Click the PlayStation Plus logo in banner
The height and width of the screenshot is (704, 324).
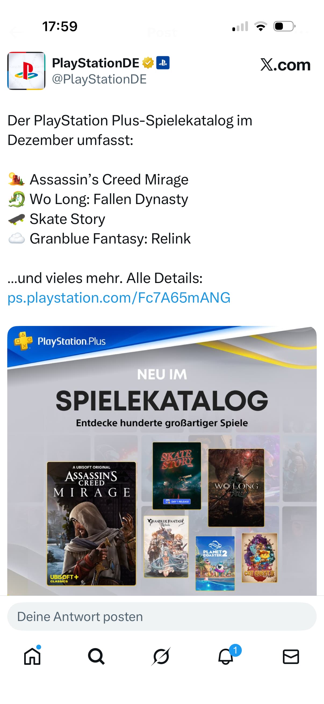point(60,341)
